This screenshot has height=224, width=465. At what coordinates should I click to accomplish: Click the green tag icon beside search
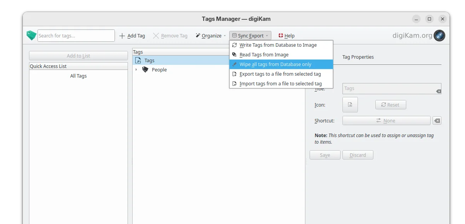(x=31, y=36)
